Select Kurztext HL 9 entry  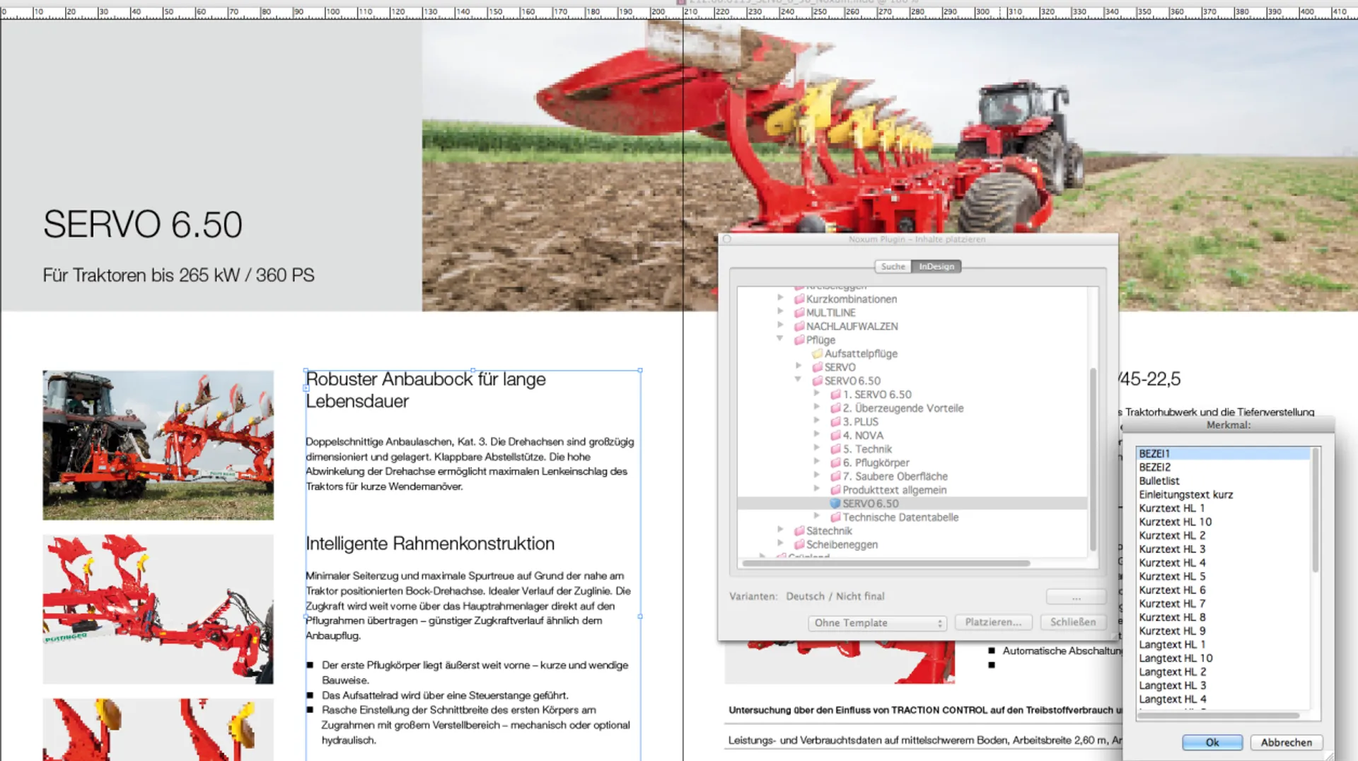(1223, 631)
